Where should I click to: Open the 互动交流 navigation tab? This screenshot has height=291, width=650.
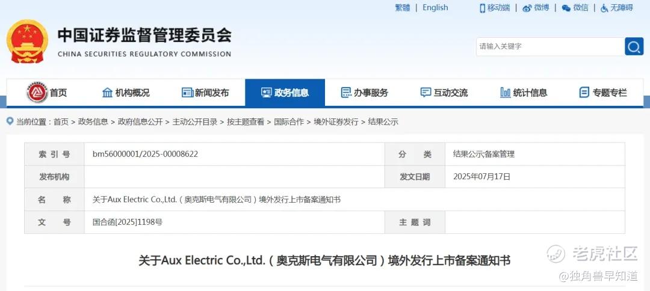(444, 93)
